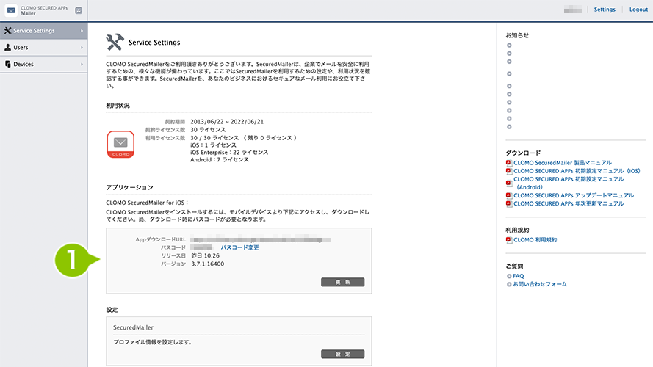Click the blurred username in top bar
Viewport: 653px width, 367px height.
pyautogui.click(x=573, y=10)
